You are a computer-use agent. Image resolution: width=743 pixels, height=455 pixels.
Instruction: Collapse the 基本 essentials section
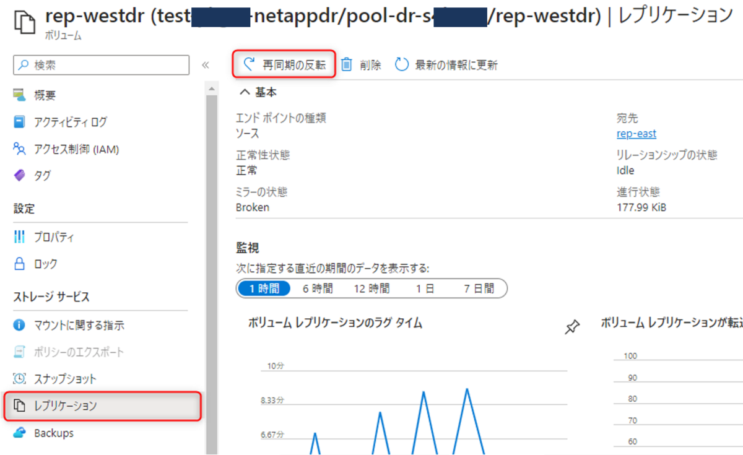coord(258,92)
